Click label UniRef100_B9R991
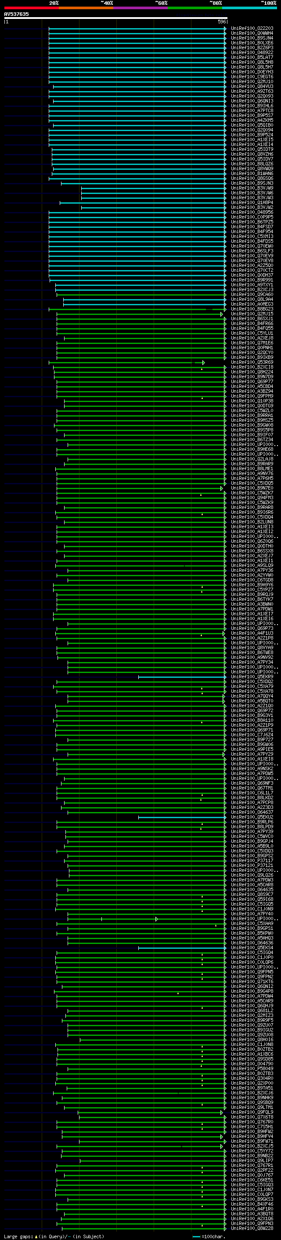The width and height of the screenshot is (281, 1240). [252, 280]
